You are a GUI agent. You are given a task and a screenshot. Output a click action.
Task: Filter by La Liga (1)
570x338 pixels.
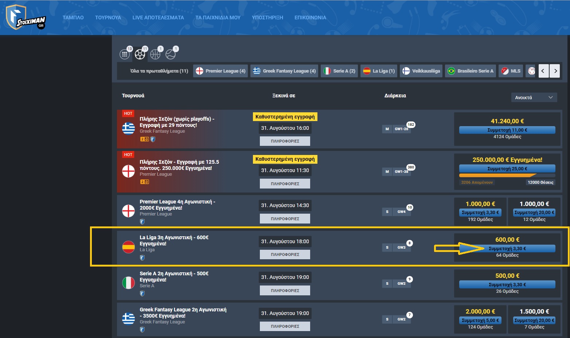[x=379, y=71]
